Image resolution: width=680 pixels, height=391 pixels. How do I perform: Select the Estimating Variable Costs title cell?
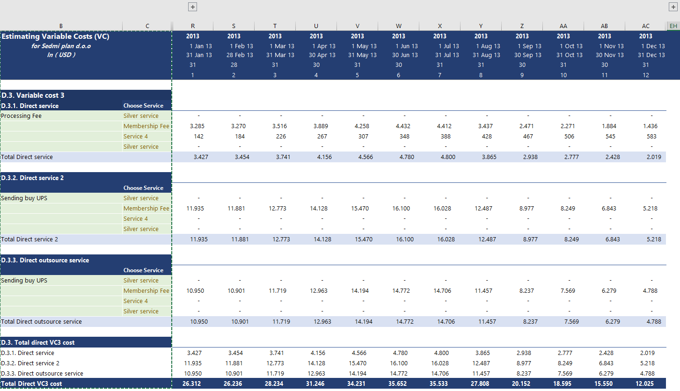(56, 36)
